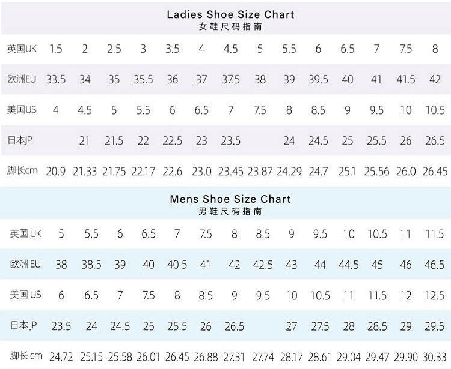Click the Mens Shoe Size Chart title
This screenshot has width=451, height=369.
coord(230,199)
